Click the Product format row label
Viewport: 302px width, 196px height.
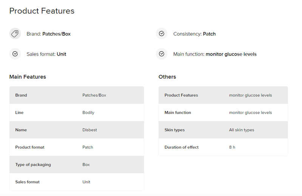30,147
